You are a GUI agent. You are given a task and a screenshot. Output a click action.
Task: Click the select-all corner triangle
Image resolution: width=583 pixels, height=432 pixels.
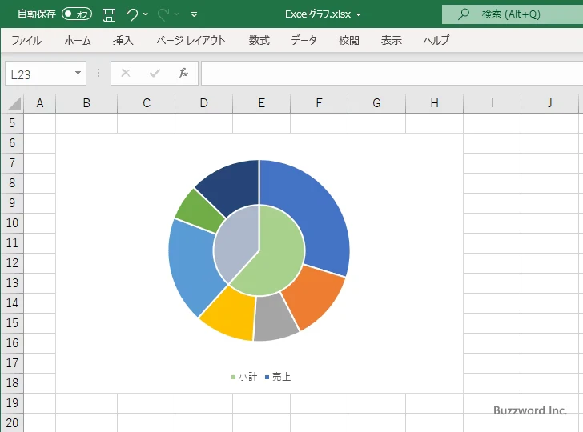tap(14, 103)
